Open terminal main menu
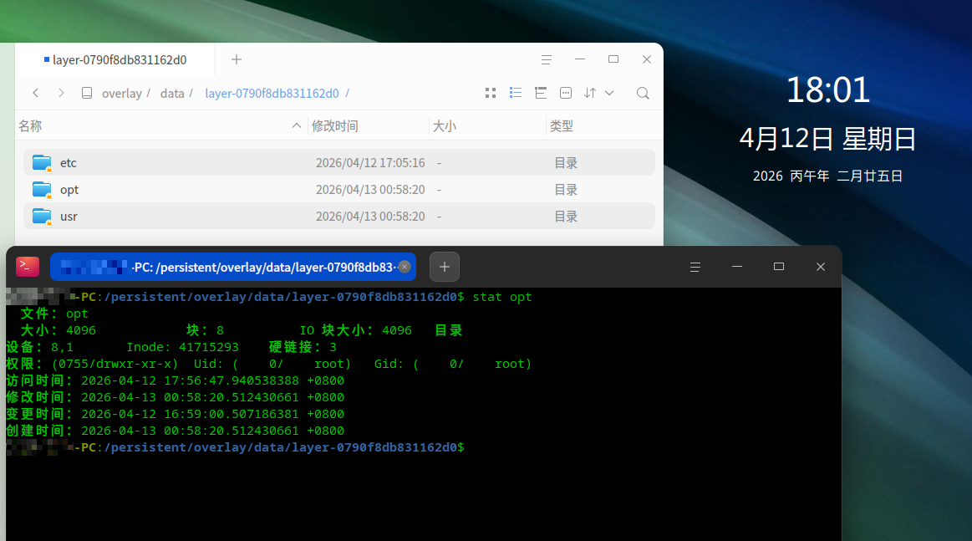972x541 pixels. click(x=695, y=267)
